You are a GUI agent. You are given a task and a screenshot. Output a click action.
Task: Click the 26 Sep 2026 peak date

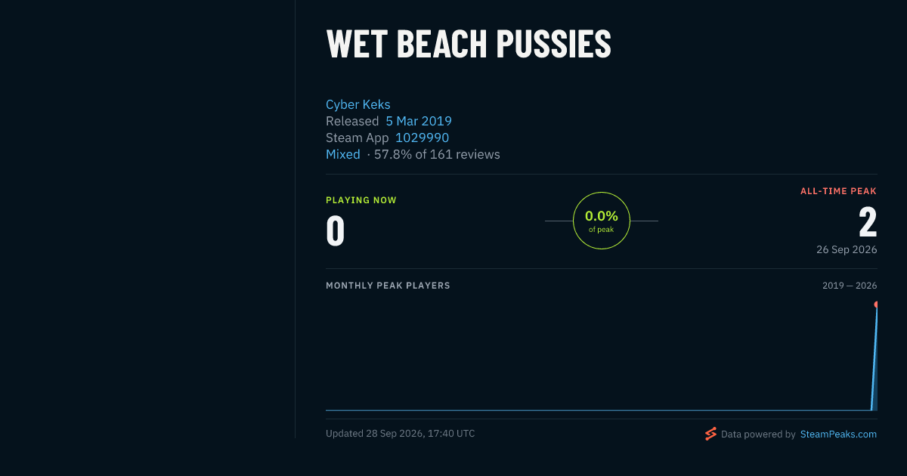pyautogui.click(x=847, y=249)
